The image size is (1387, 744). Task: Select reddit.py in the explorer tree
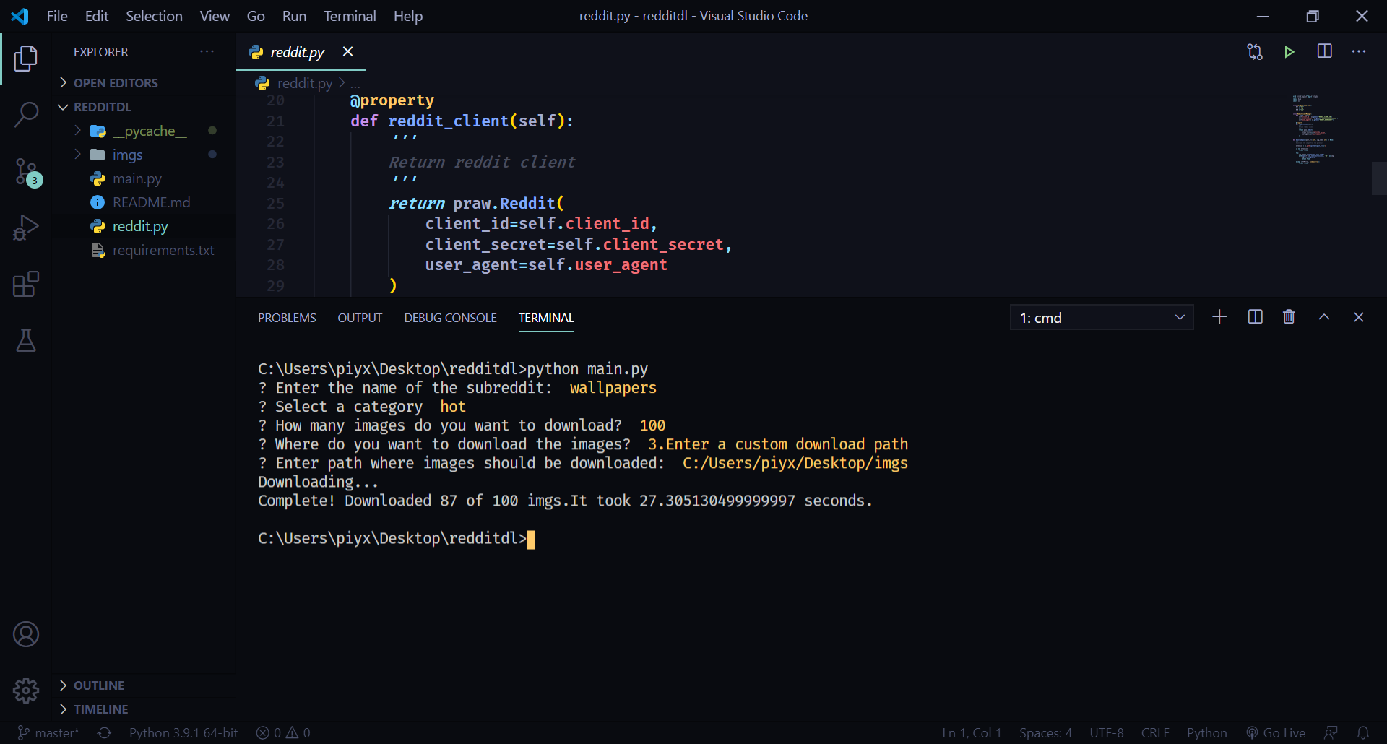click(x=144, y=226)
